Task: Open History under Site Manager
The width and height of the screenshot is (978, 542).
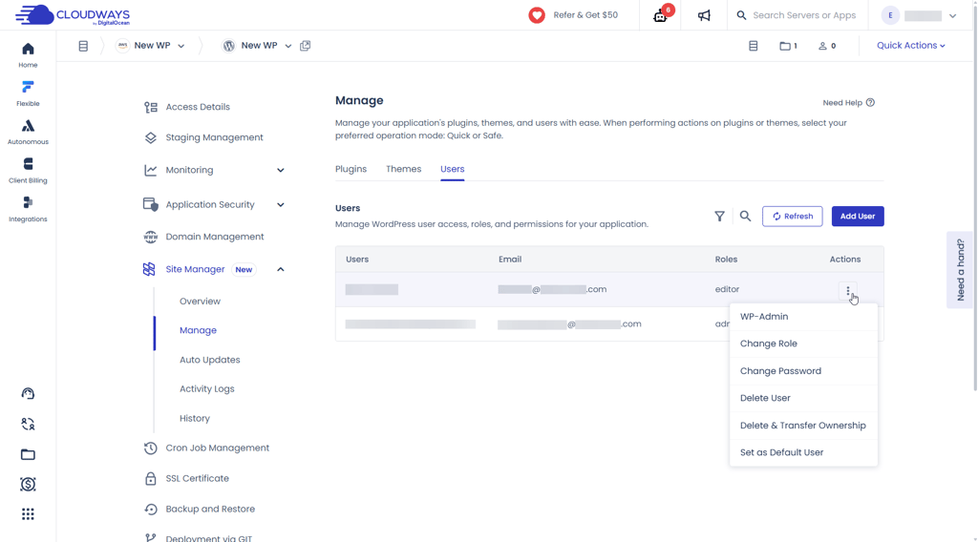Action: [195, 418]
